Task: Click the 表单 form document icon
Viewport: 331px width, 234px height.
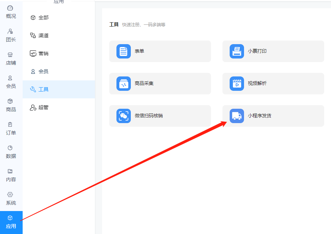Action: [124, 51]
